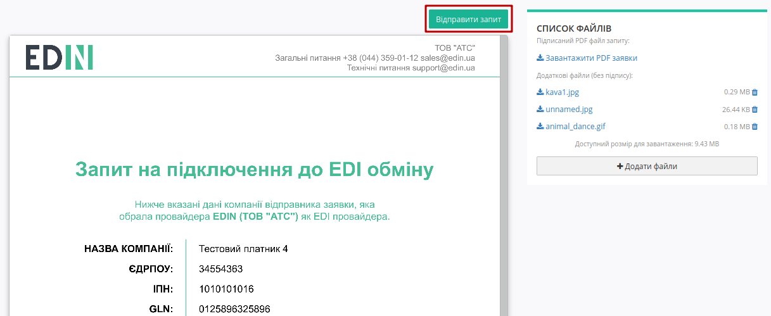Download the PDF via Завантажити PDF заявки
Image resolution: width=771 pixels, height=316 pixels.
pos(591,58)
